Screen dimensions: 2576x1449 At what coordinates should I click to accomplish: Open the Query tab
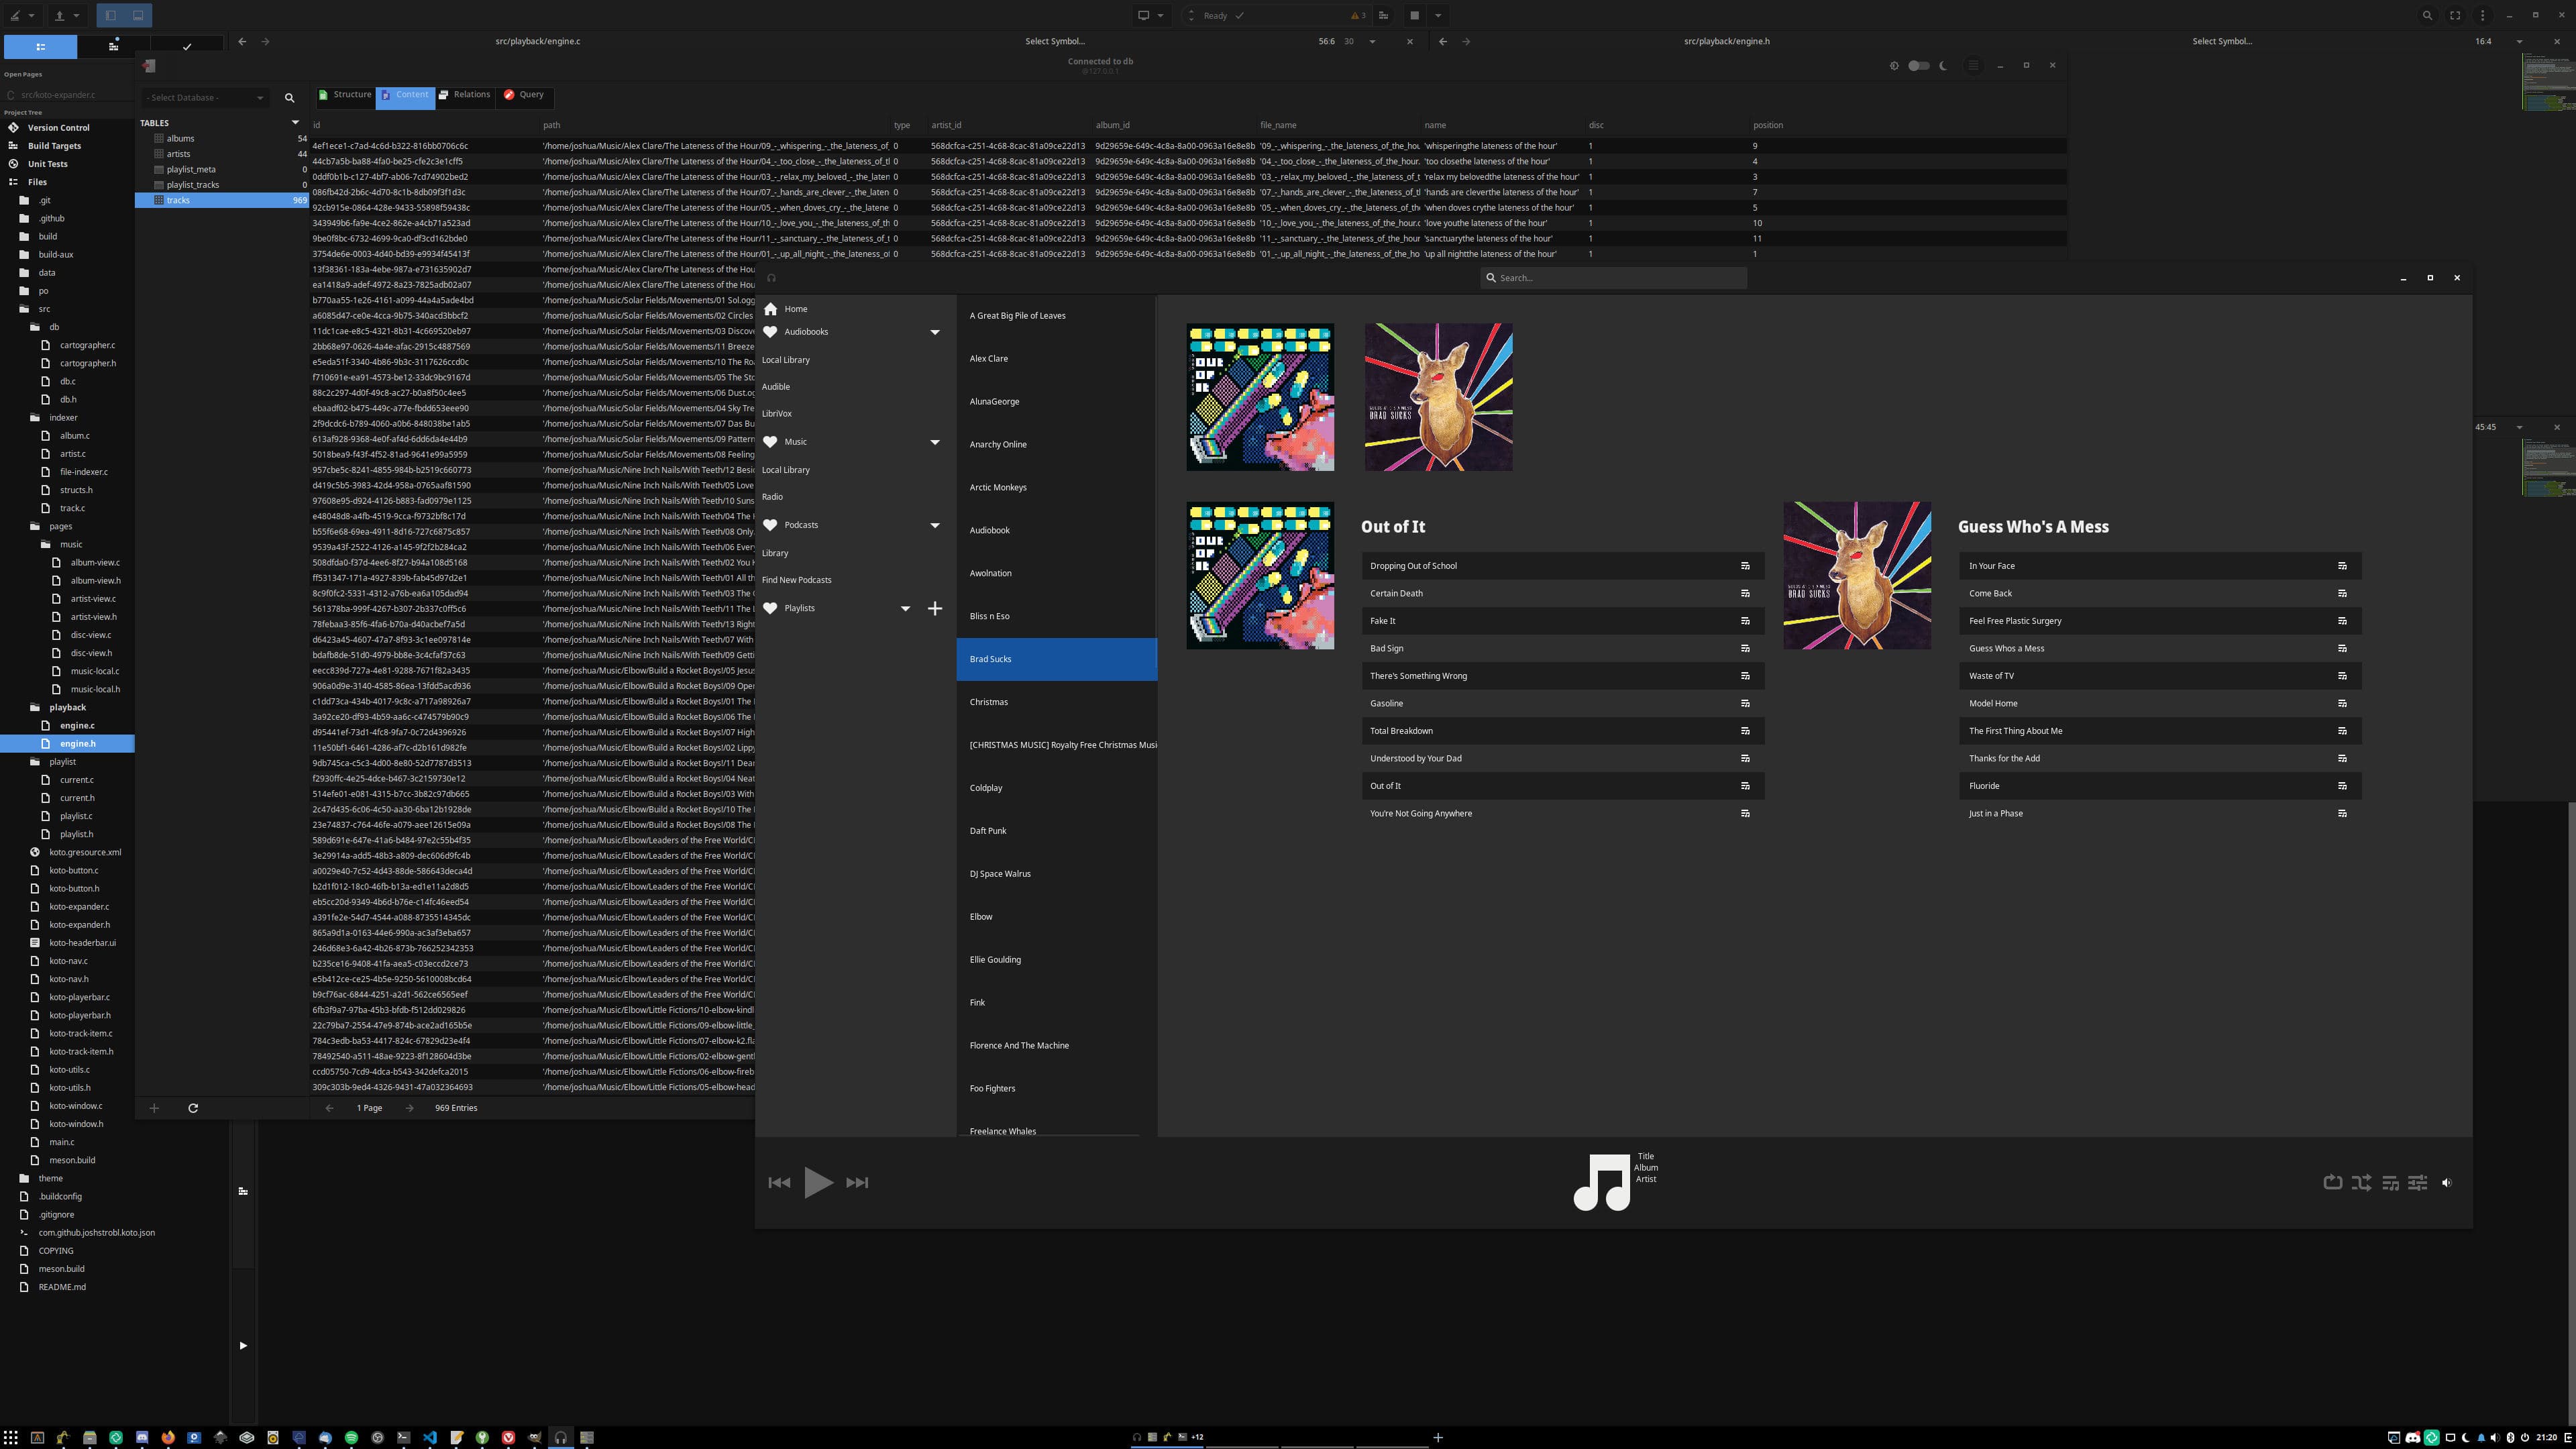[524, 95]
